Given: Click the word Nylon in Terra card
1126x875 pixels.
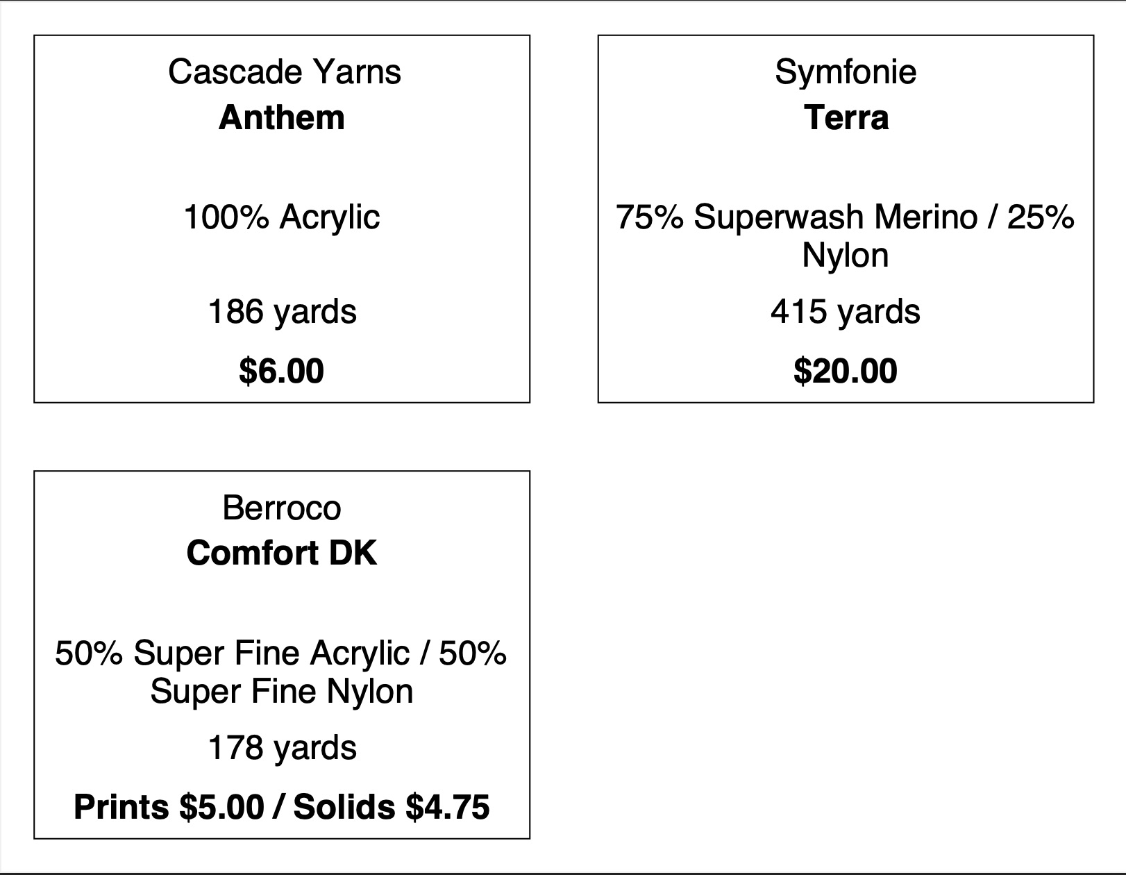Looking at the screenshot, I should tap(846, 255).
